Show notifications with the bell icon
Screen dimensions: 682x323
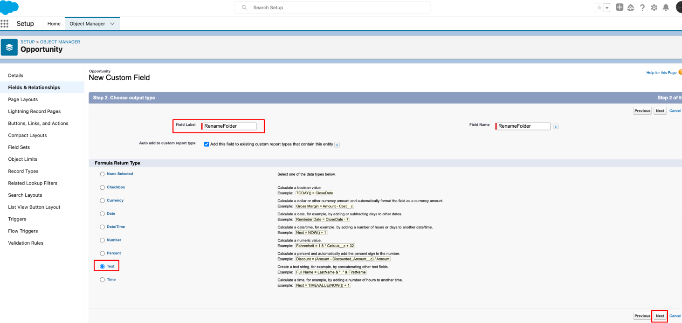[x=666, y=7]
